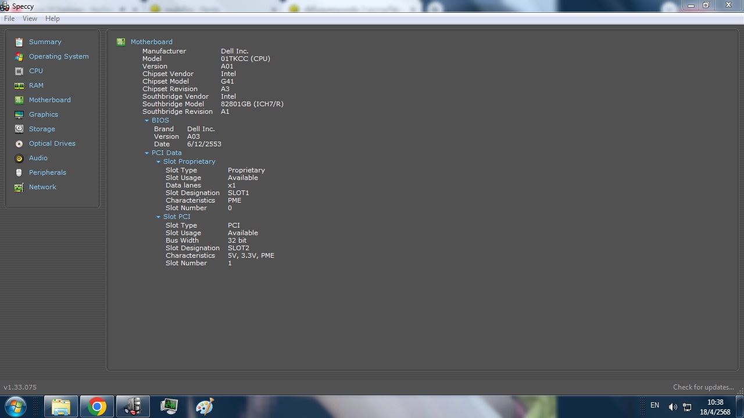Launch Google Chrome from the taskbar
Image resolution: width=744 pixels, height=418 pixels.
coord(97,406)
